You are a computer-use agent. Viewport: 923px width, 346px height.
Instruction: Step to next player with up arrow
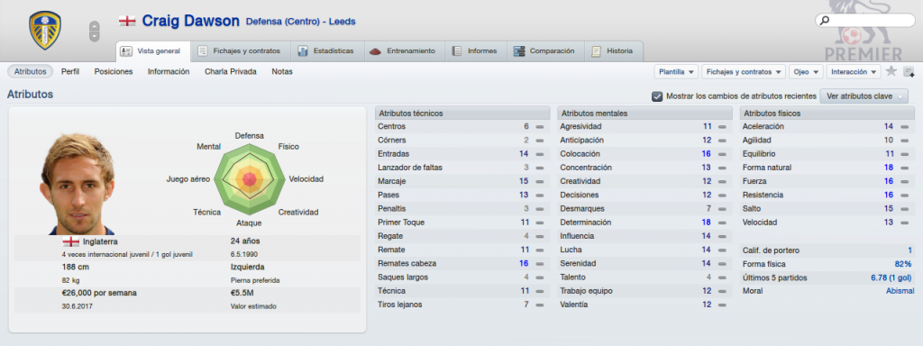tap(94, 26)
